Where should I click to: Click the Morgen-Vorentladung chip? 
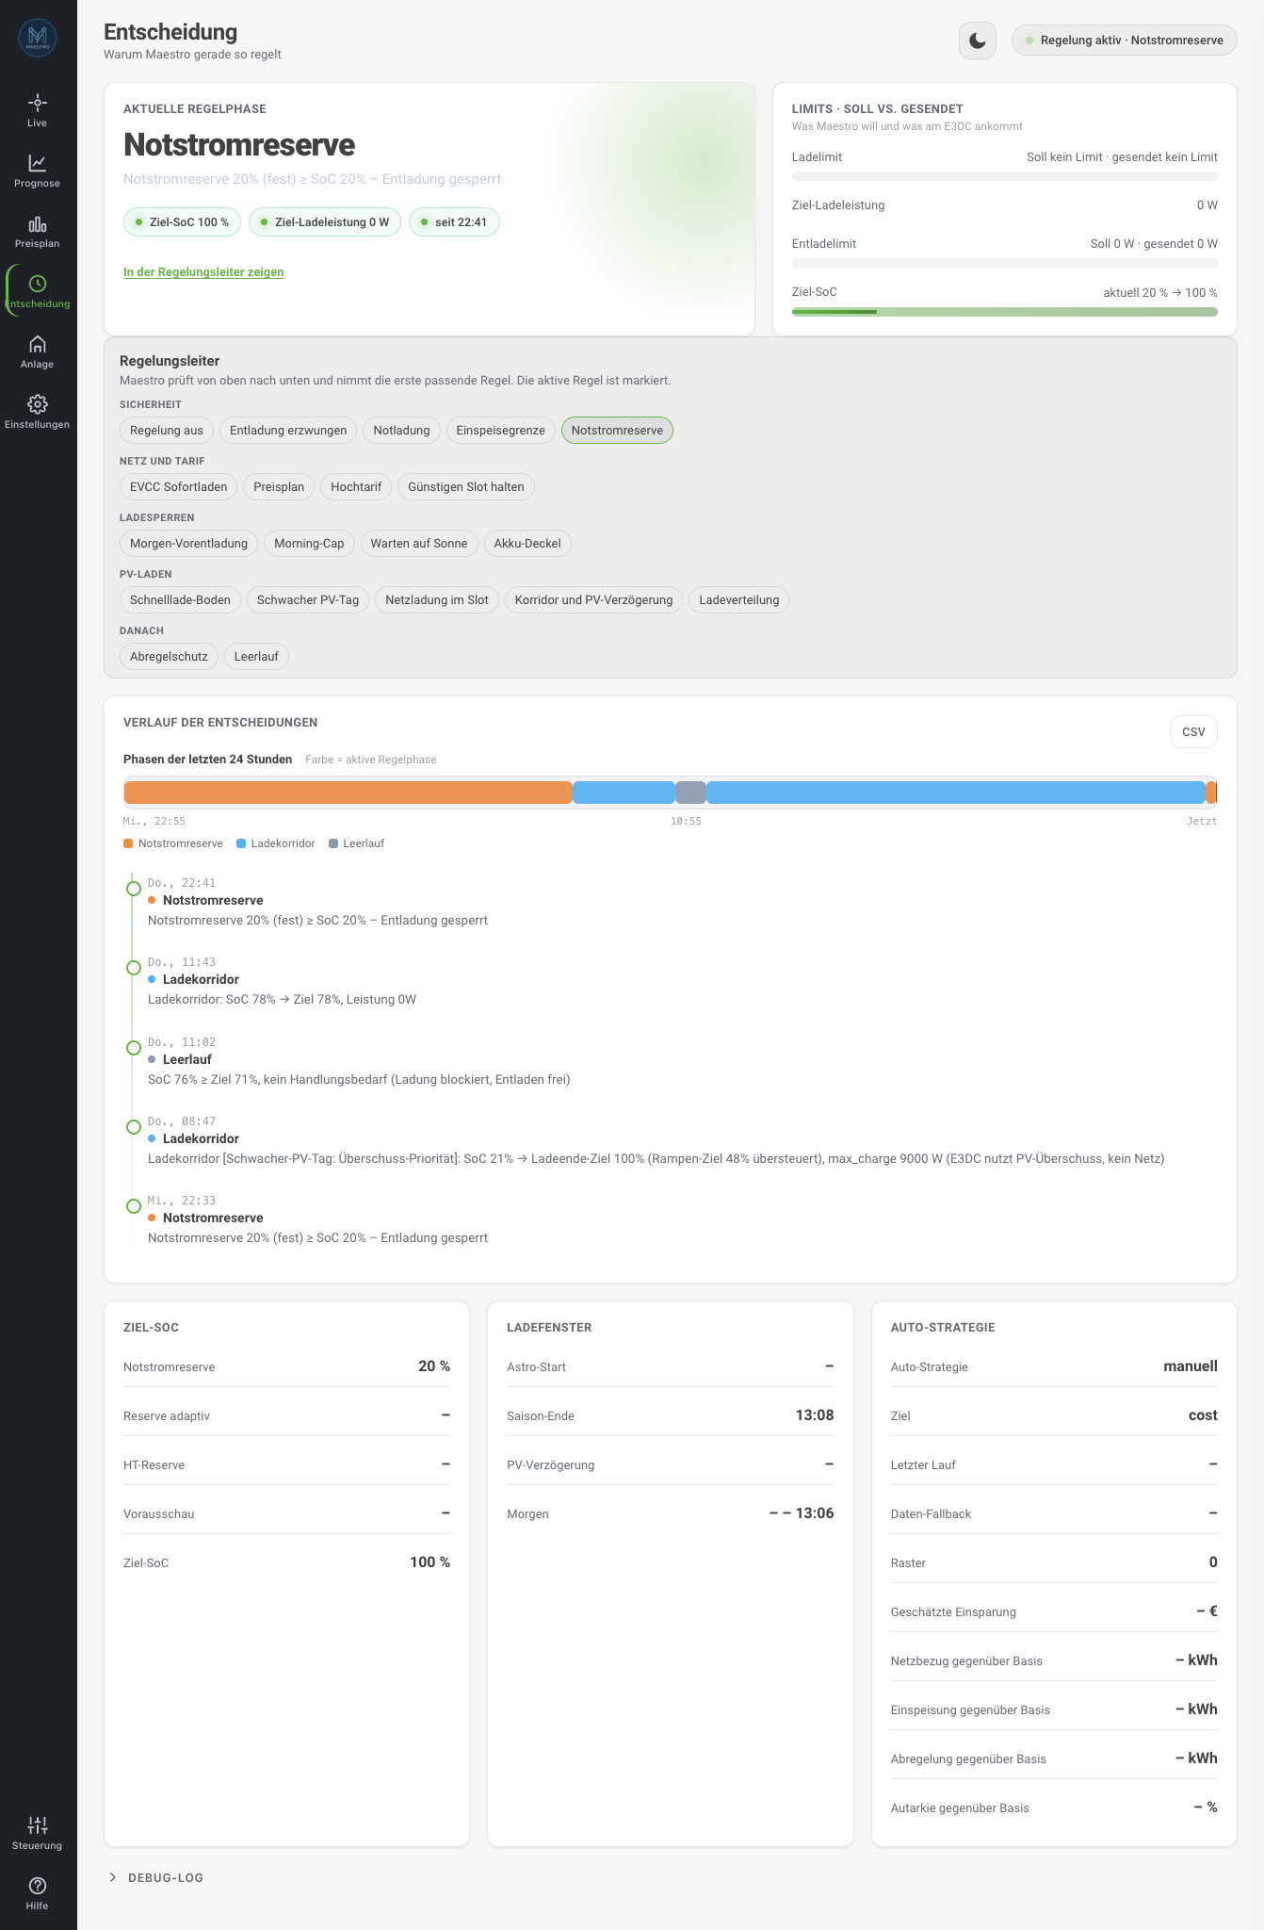(188, 544)
